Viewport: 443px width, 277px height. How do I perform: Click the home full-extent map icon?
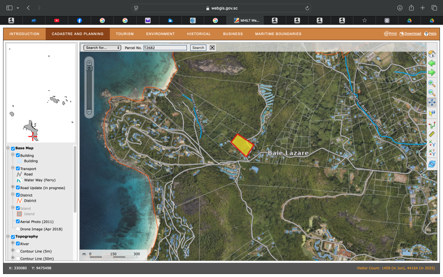[x=431, y=54]
